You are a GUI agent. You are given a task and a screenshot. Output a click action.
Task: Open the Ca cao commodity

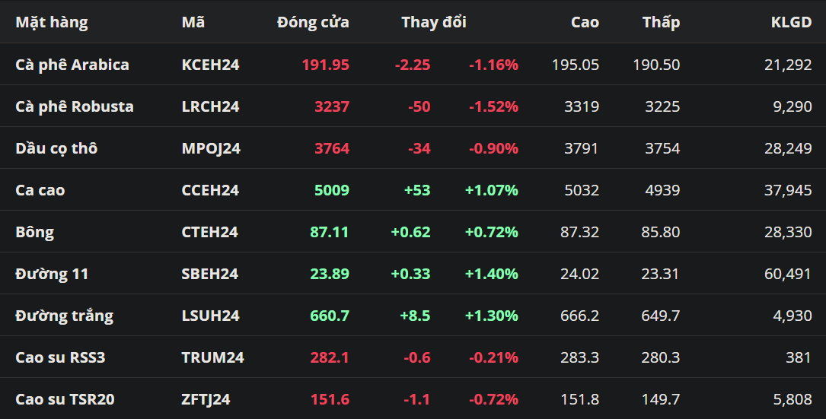[40, 190]
